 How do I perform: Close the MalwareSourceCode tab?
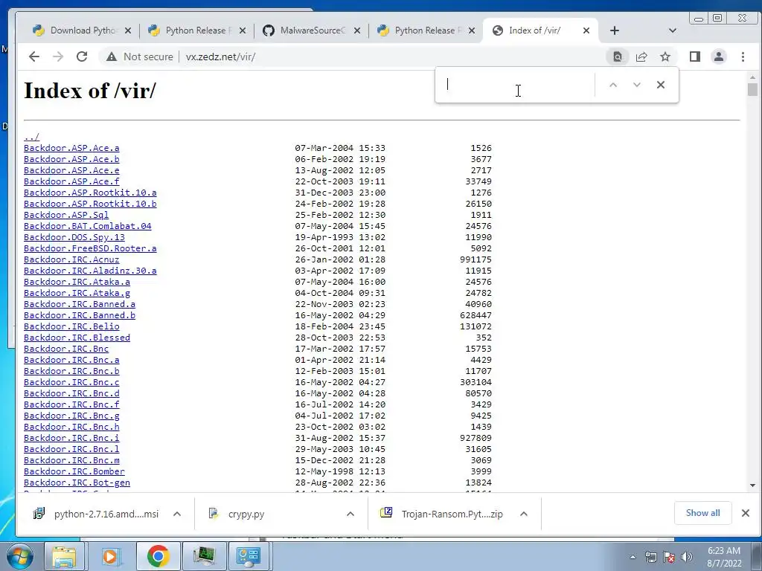(x=357, y=30)
